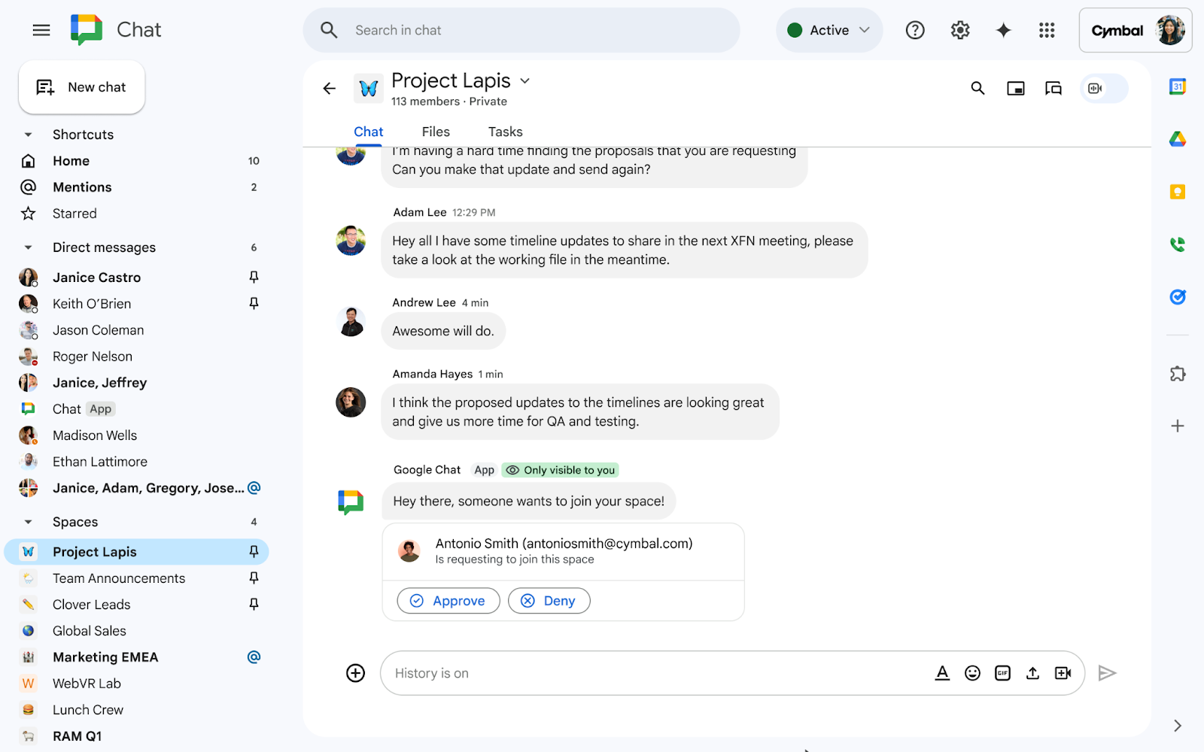
Task: Open the main menu hamburger icon
Action: (41, 30)
